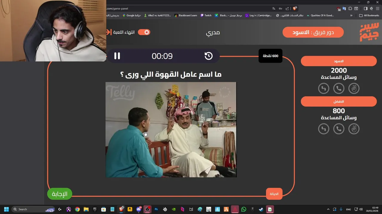Open the Twitch bookmark
Screen dimensions: 382x214
coord(206,15)
